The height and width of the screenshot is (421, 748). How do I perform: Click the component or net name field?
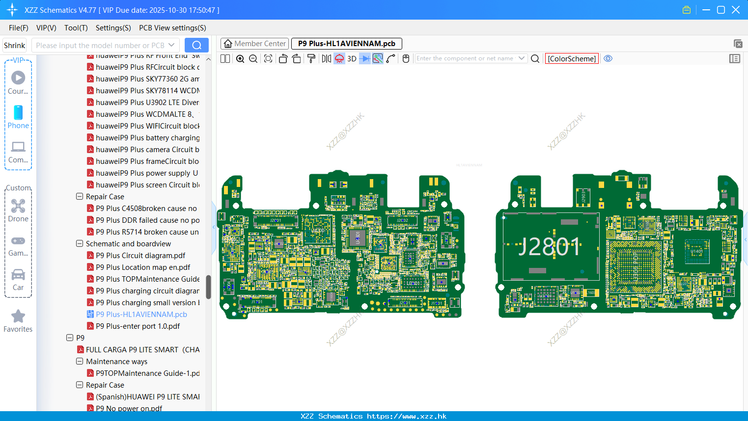pyautogui.click(x=465, y=58)
